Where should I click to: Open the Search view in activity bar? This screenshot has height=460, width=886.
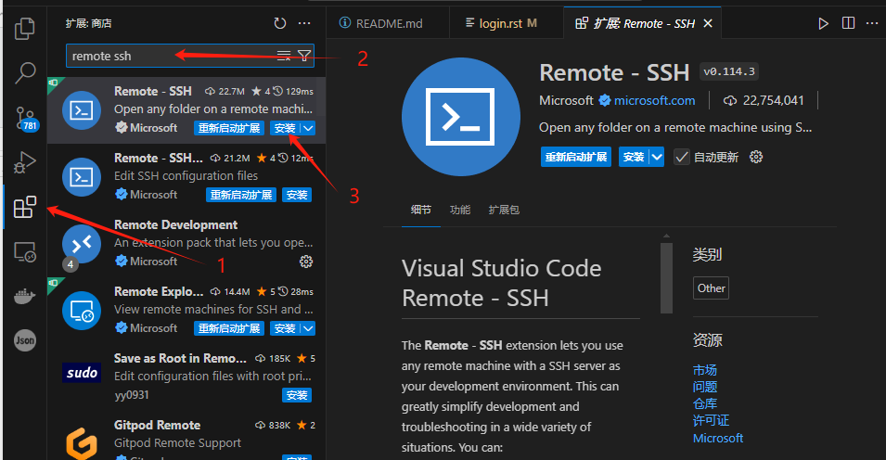click(x=25, y=73)
